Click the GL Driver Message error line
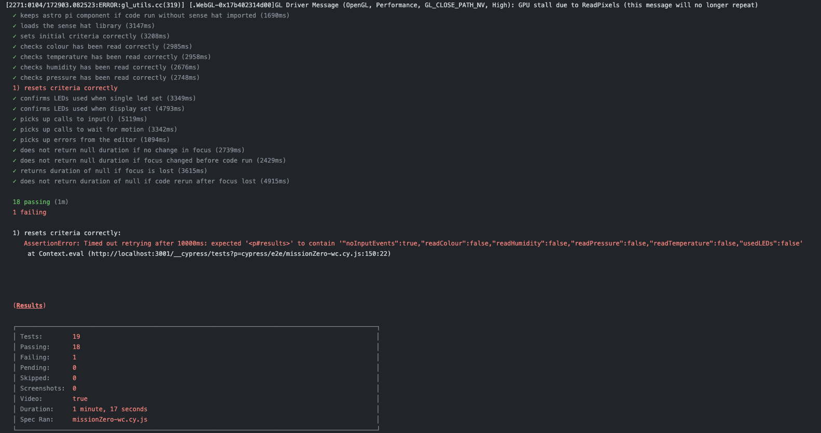 tap(382, 5)
